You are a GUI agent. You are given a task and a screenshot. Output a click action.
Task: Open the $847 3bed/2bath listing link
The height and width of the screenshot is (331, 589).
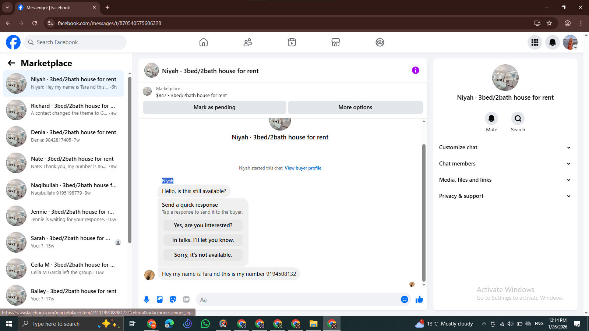[191, 95]
